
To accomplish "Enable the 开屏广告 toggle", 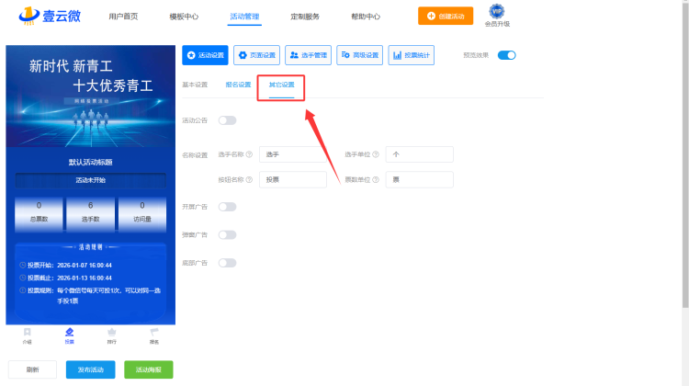I will click(x=227, y=207).
